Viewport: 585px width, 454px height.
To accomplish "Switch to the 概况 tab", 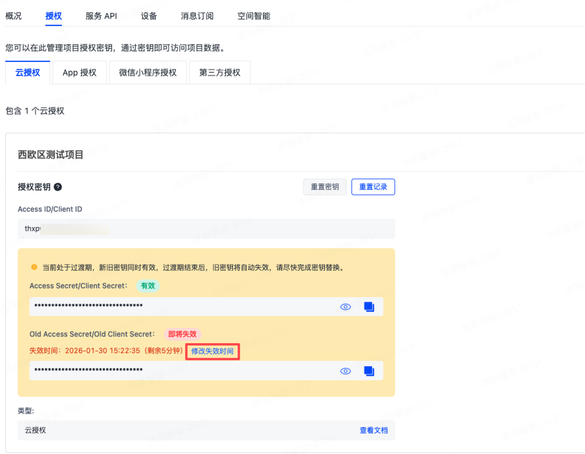I will click(14, 16).
